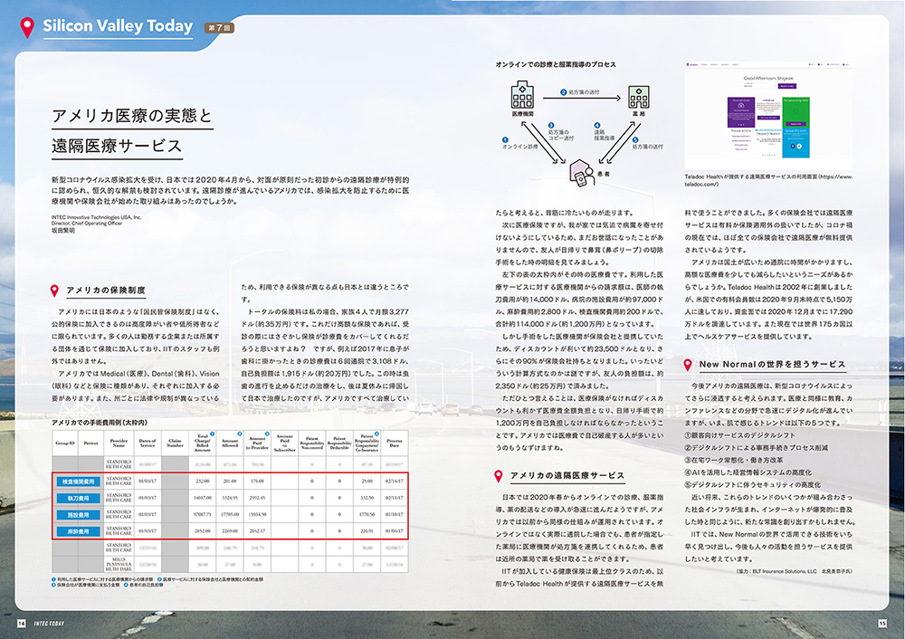Image resolution: width=905 pixels, height=639 pixels.
Task: Click the 麻酔費用 blue label
Action: pos(78,531)
